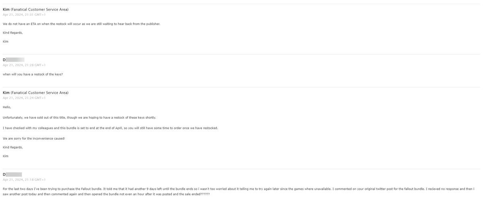Click 'saw another post today' last line of complaint
This screenshot has height=204, width=483.
[x=106, y=194]
